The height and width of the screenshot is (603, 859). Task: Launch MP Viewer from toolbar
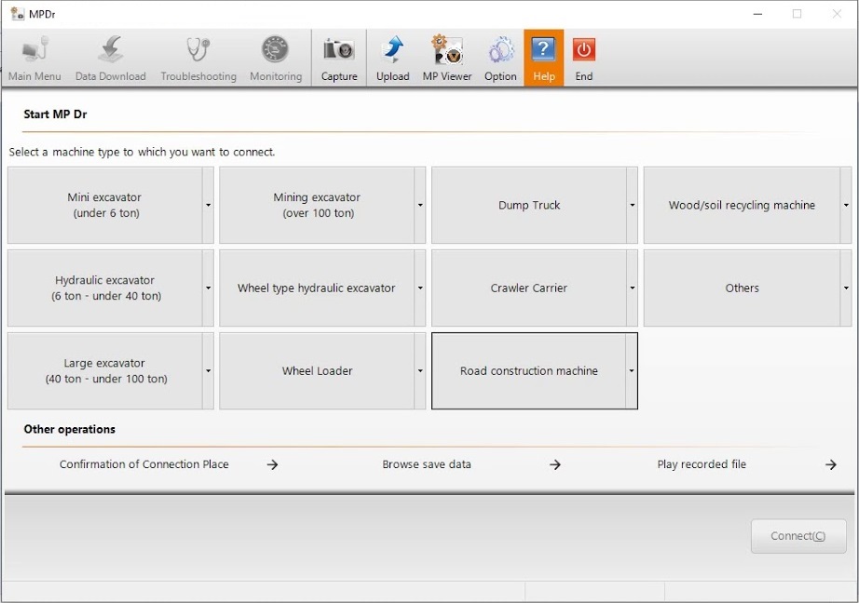click(x=447, y=58)
